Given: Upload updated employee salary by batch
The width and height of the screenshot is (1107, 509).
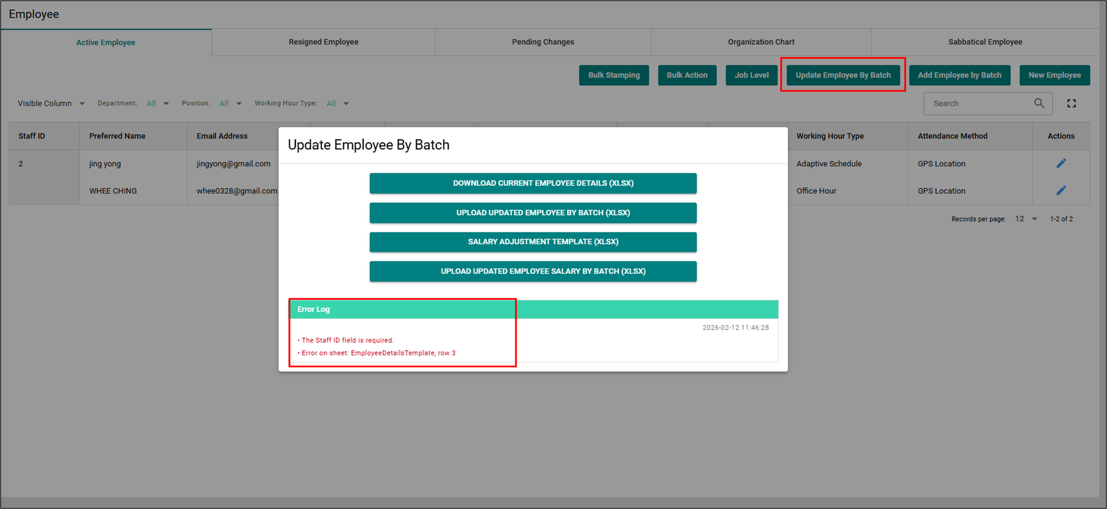Looking at the screenshot, I should [x=532, y=271].
